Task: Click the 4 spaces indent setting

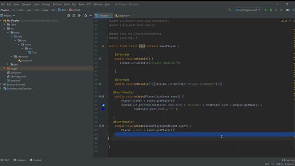Action: coord(289,164)
